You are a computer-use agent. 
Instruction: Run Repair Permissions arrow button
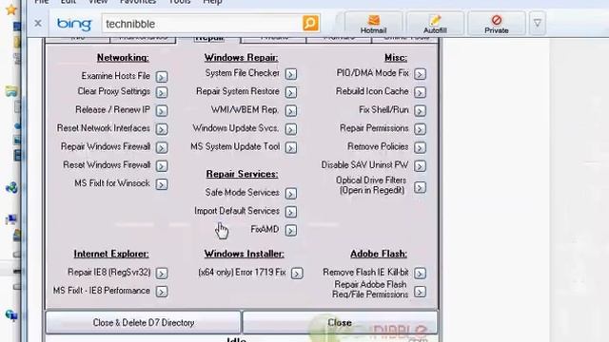(420, 129)
